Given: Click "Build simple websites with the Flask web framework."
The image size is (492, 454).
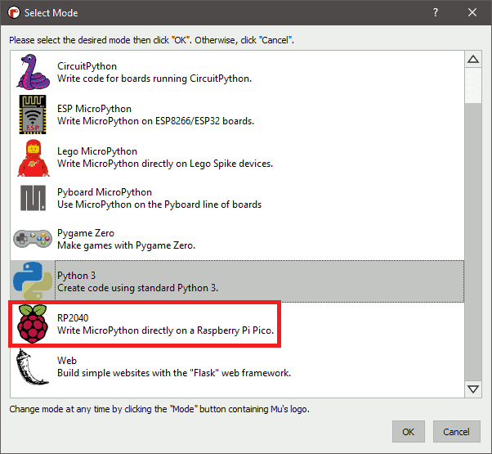Looking at the screenshot, I should point(174,373).
